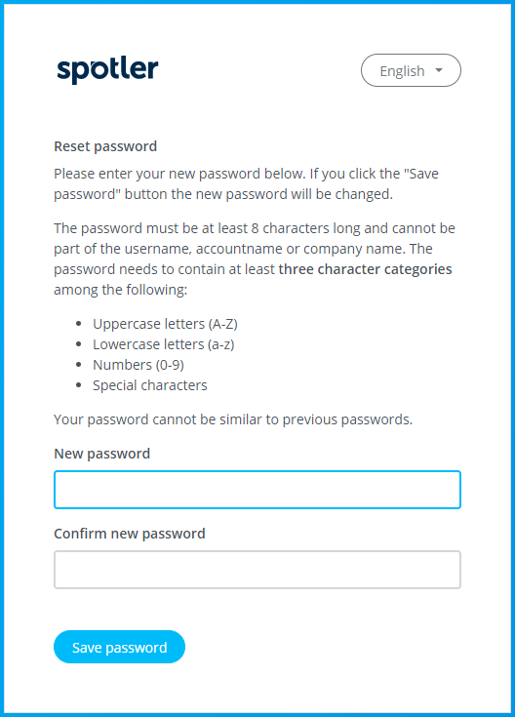The height and width of the screenshot is (717, 515).
Task: Click the Reset password heading
Action: coord(105,146)
